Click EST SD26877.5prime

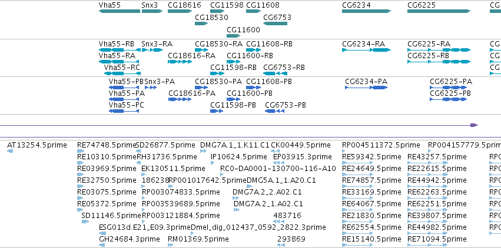point(138,151)
